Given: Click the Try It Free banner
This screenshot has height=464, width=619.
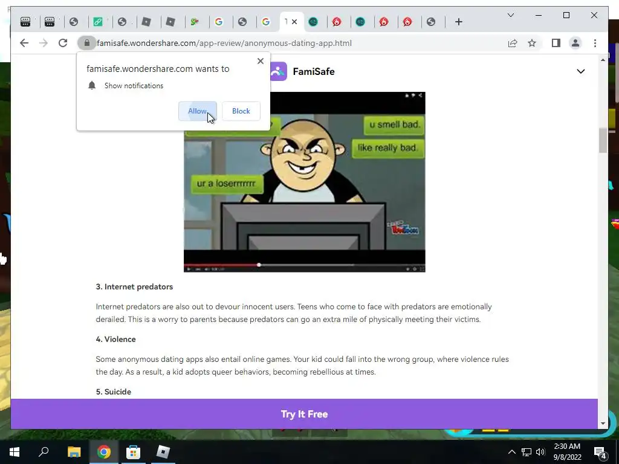Looking at the screenshot, I should click(x=304, y=414).
